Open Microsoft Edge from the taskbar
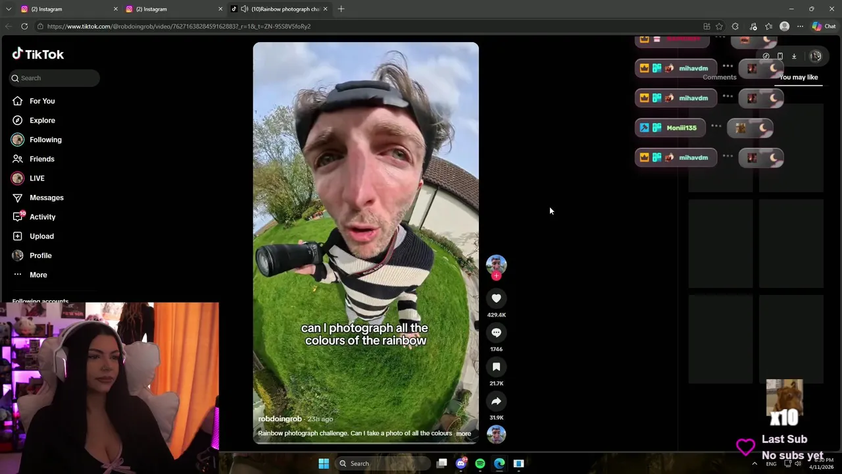 point(499,463)
